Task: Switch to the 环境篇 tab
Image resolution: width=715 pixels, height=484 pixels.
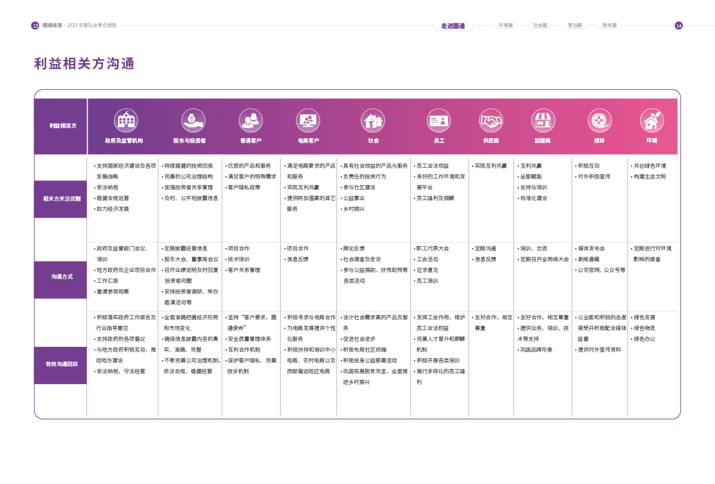Action: click(505, 25)
